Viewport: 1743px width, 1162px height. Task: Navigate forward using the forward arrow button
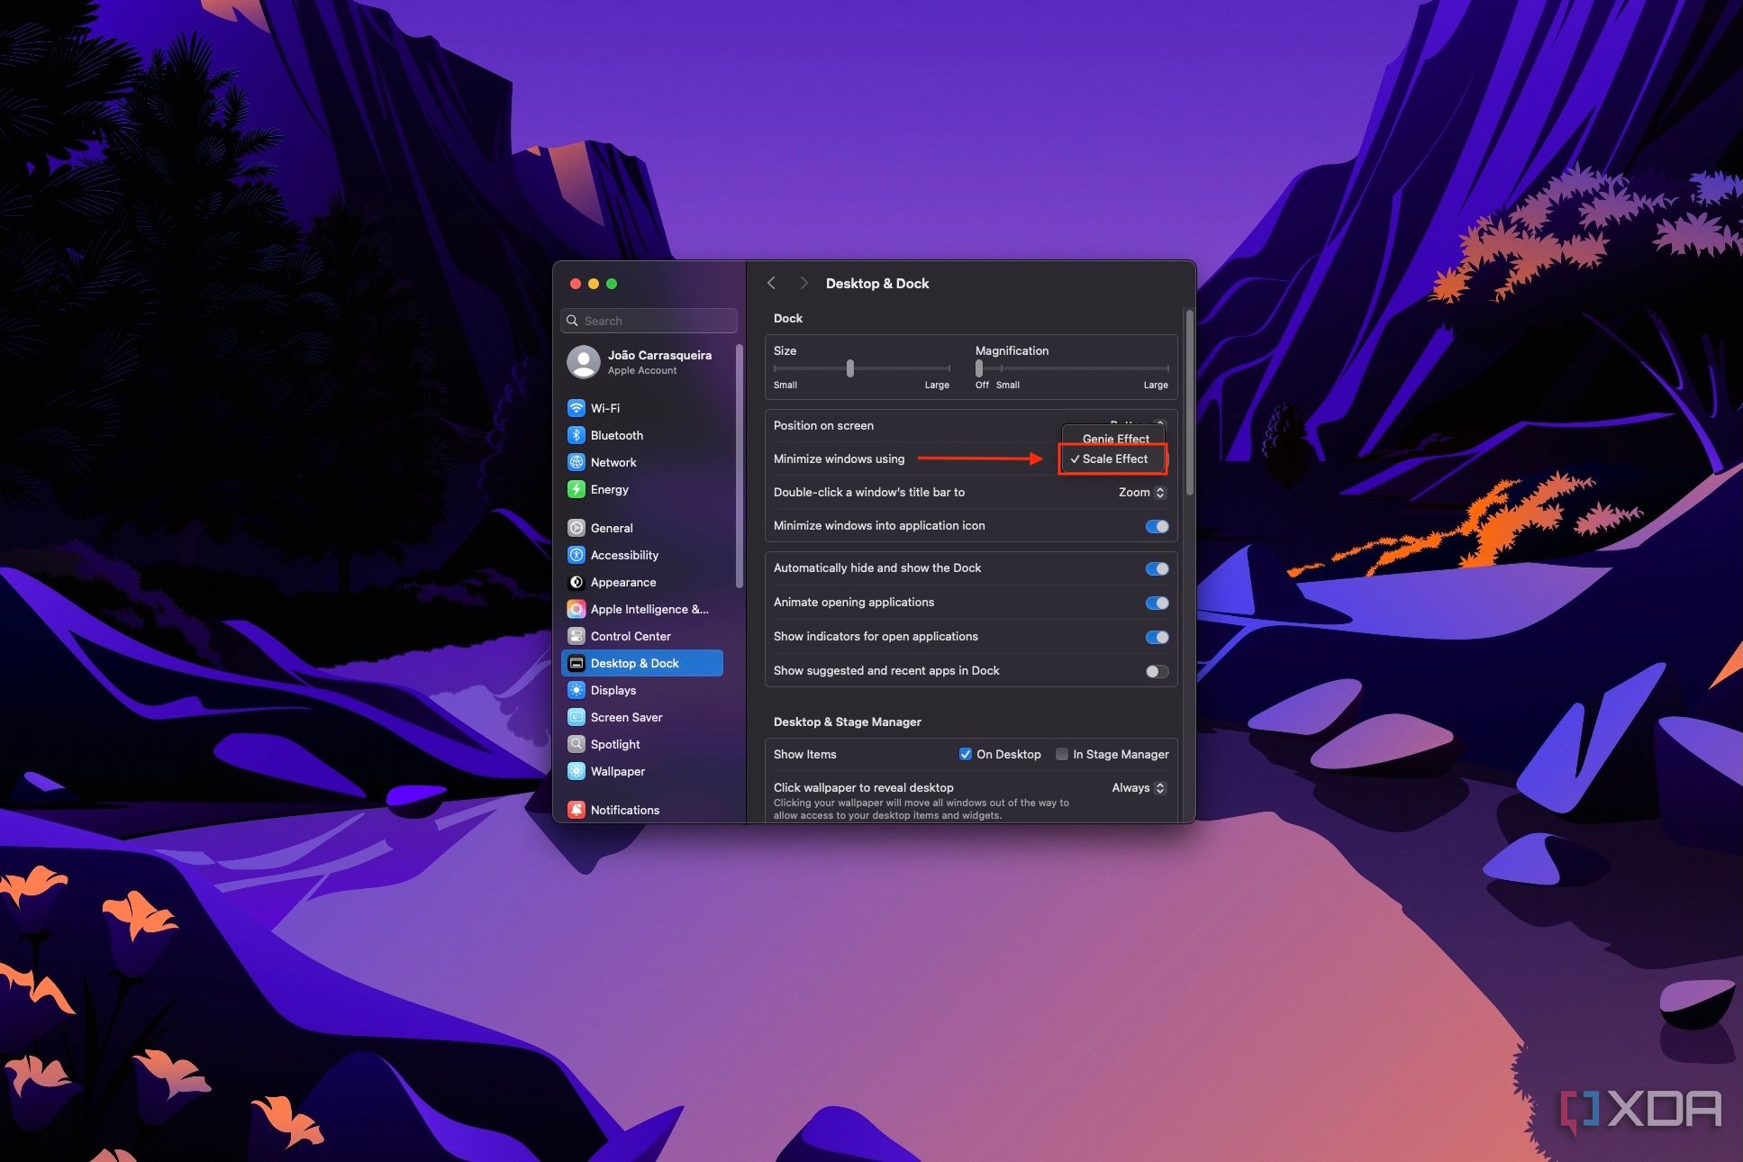pyautogui.click(x=803, y=283)
